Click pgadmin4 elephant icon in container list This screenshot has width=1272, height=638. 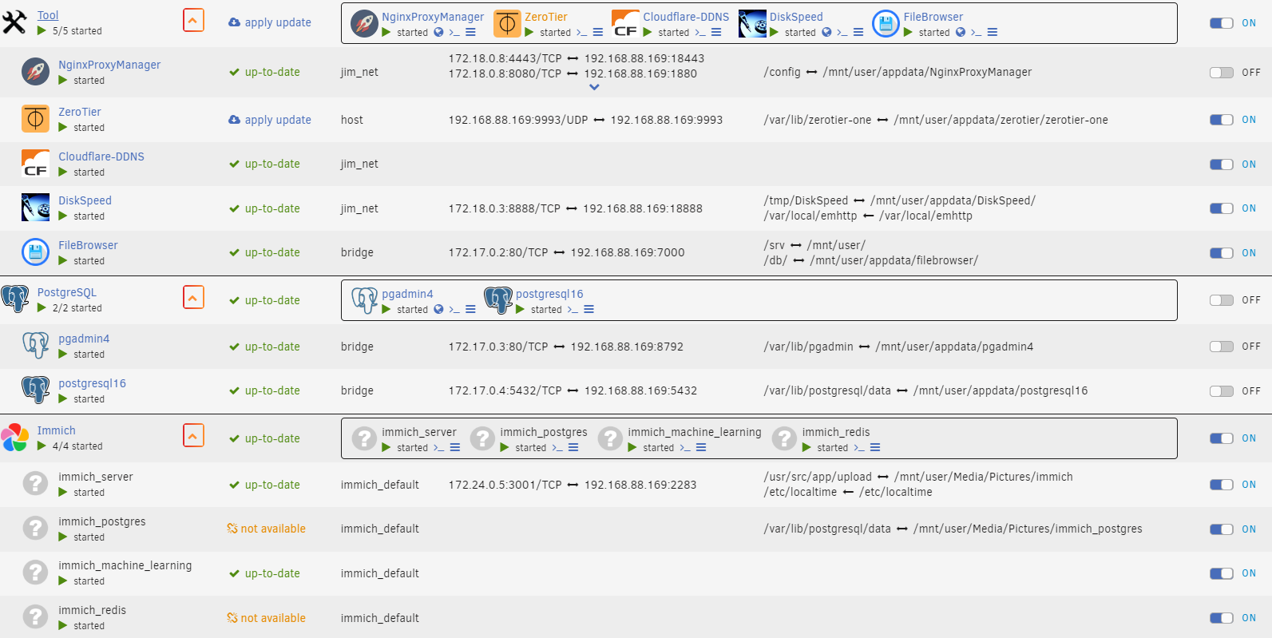point(35,346)
